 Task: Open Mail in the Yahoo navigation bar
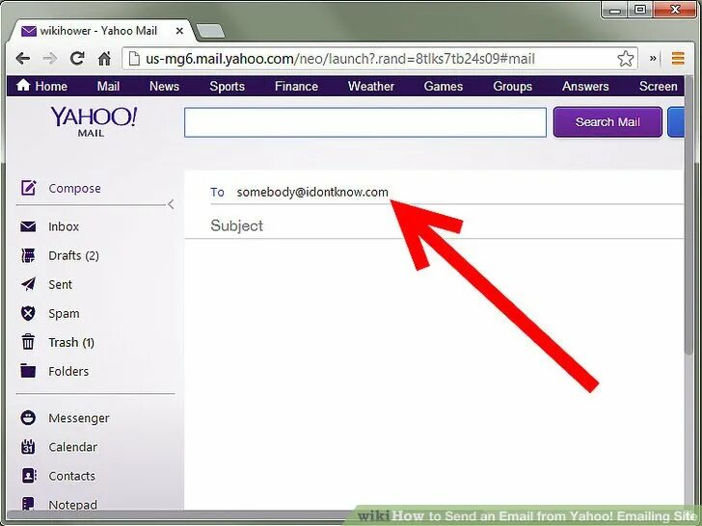(x=108, y=86)
